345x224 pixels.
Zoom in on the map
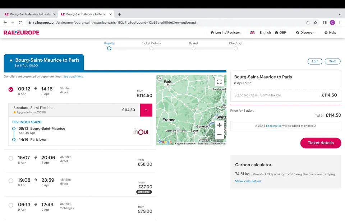(x=219, y=125)
